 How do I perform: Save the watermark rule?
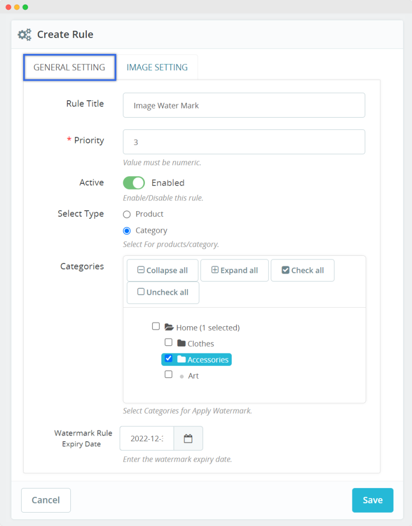(372, 500)
